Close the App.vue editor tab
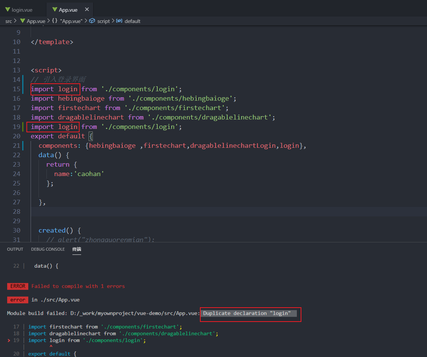 click(x=87, y=9)
